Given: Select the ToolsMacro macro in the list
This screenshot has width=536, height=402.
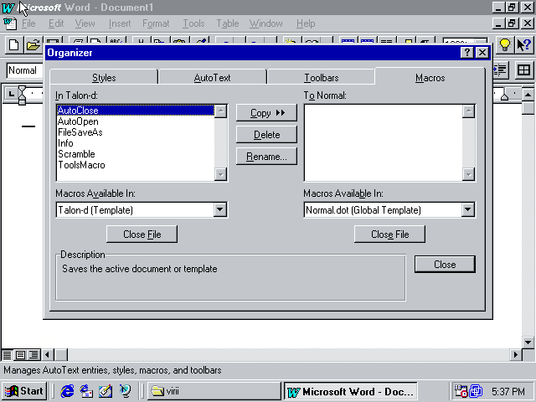Looking at the screenshot, I should [x=136, y=165].
